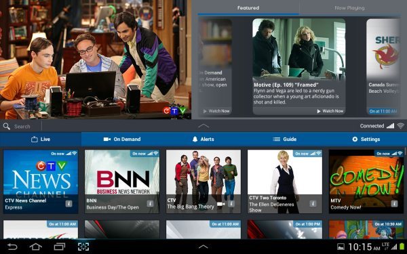Open the On Demand section
This screenshot has width=407, height=254.
coord(122,139)
